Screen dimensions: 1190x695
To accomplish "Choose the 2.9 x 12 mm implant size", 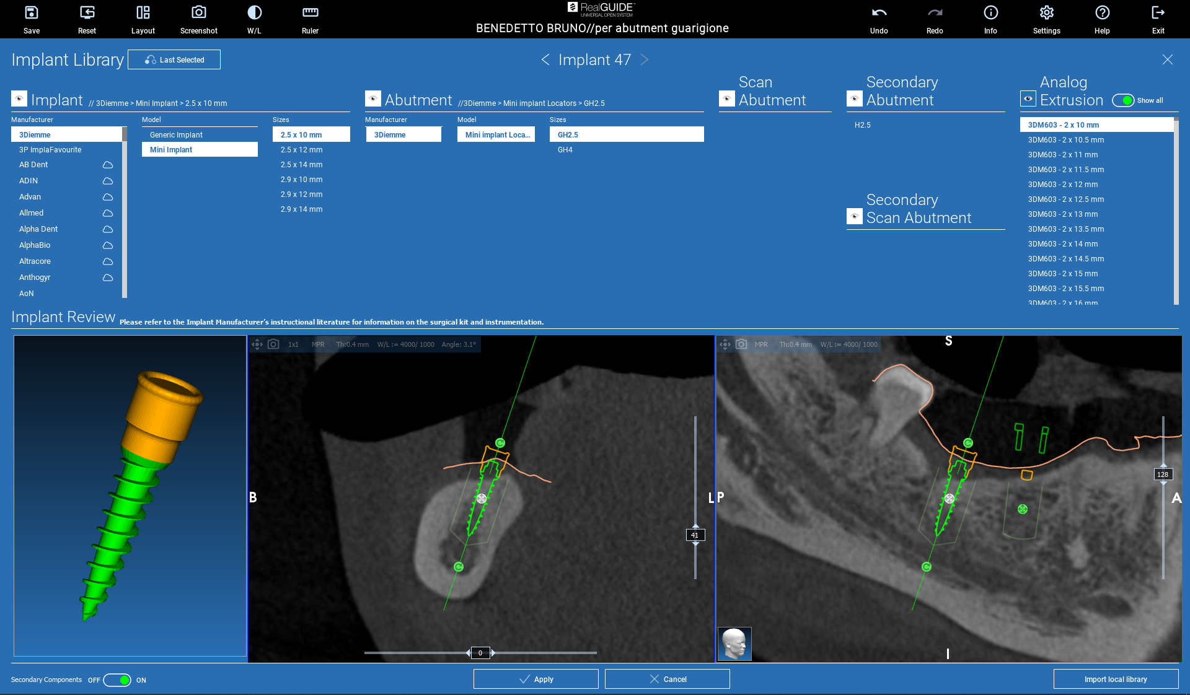I will [x=301, y=195].
